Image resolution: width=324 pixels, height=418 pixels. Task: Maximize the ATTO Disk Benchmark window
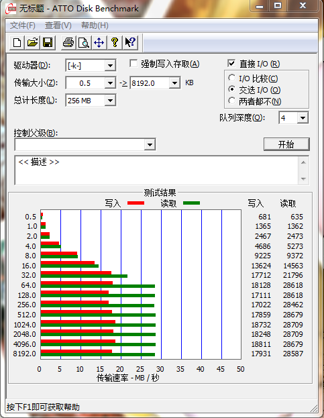[278, 6]
